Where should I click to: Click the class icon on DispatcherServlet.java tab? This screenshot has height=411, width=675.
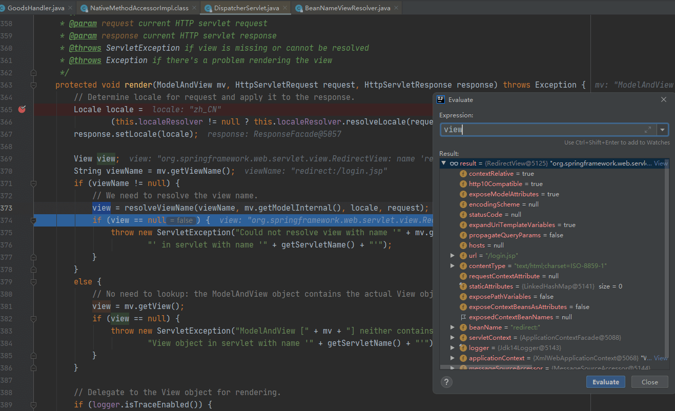click(x=208, y=8)
